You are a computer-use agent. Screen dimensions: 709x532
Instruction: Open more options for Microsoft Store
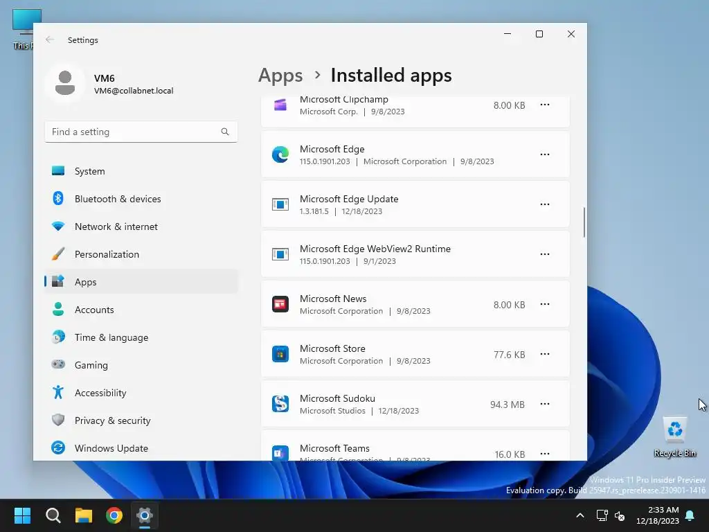point(545,354)
